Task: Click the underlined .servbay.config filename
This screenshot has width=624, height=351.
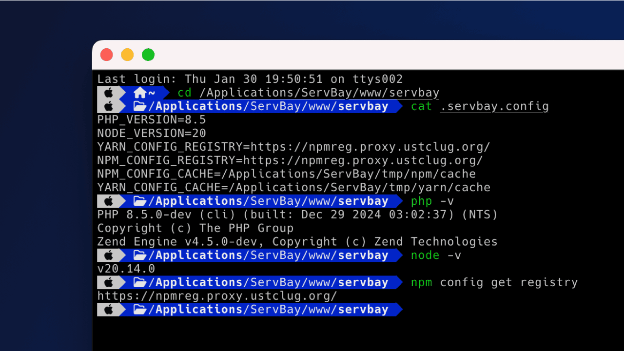Action: (494, 106)
